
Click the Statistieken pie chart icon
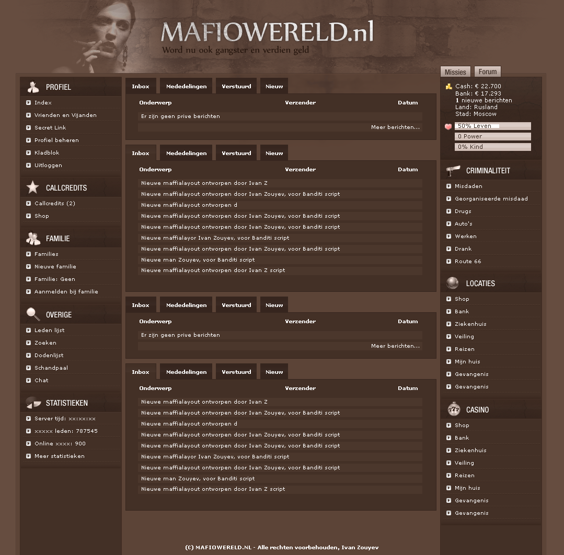(33, 403)
